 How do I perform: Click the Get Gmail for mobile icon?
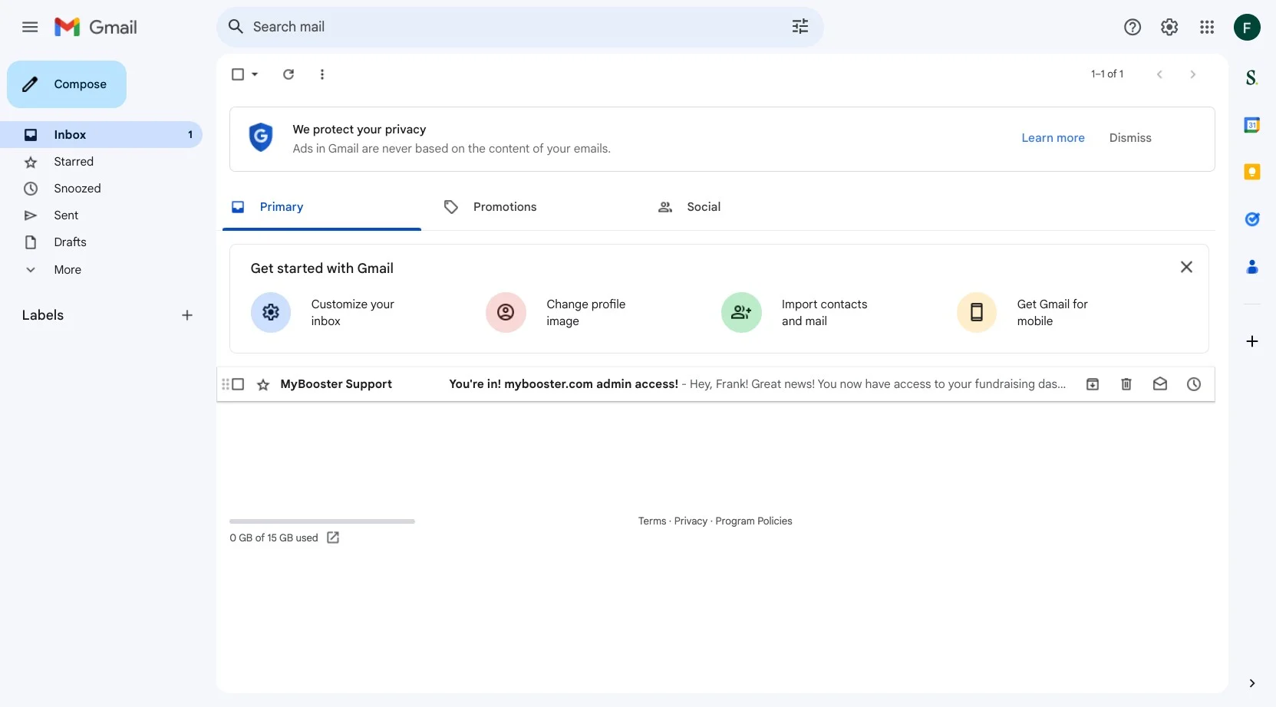[977, 312]
